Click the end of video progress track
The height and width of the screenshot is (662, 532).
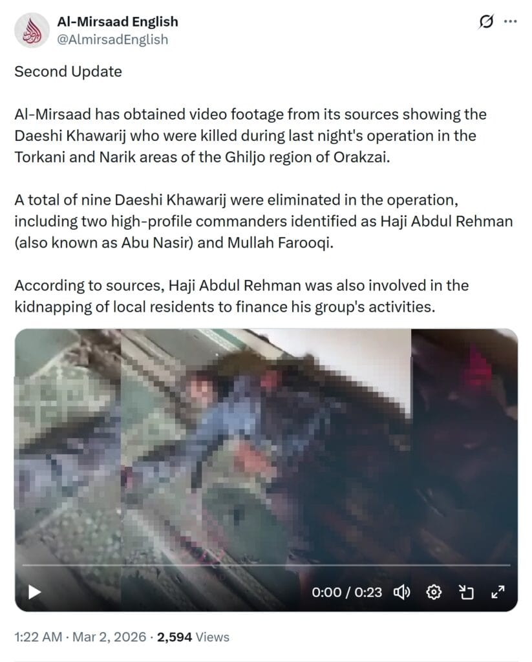[x=508, y=564]
